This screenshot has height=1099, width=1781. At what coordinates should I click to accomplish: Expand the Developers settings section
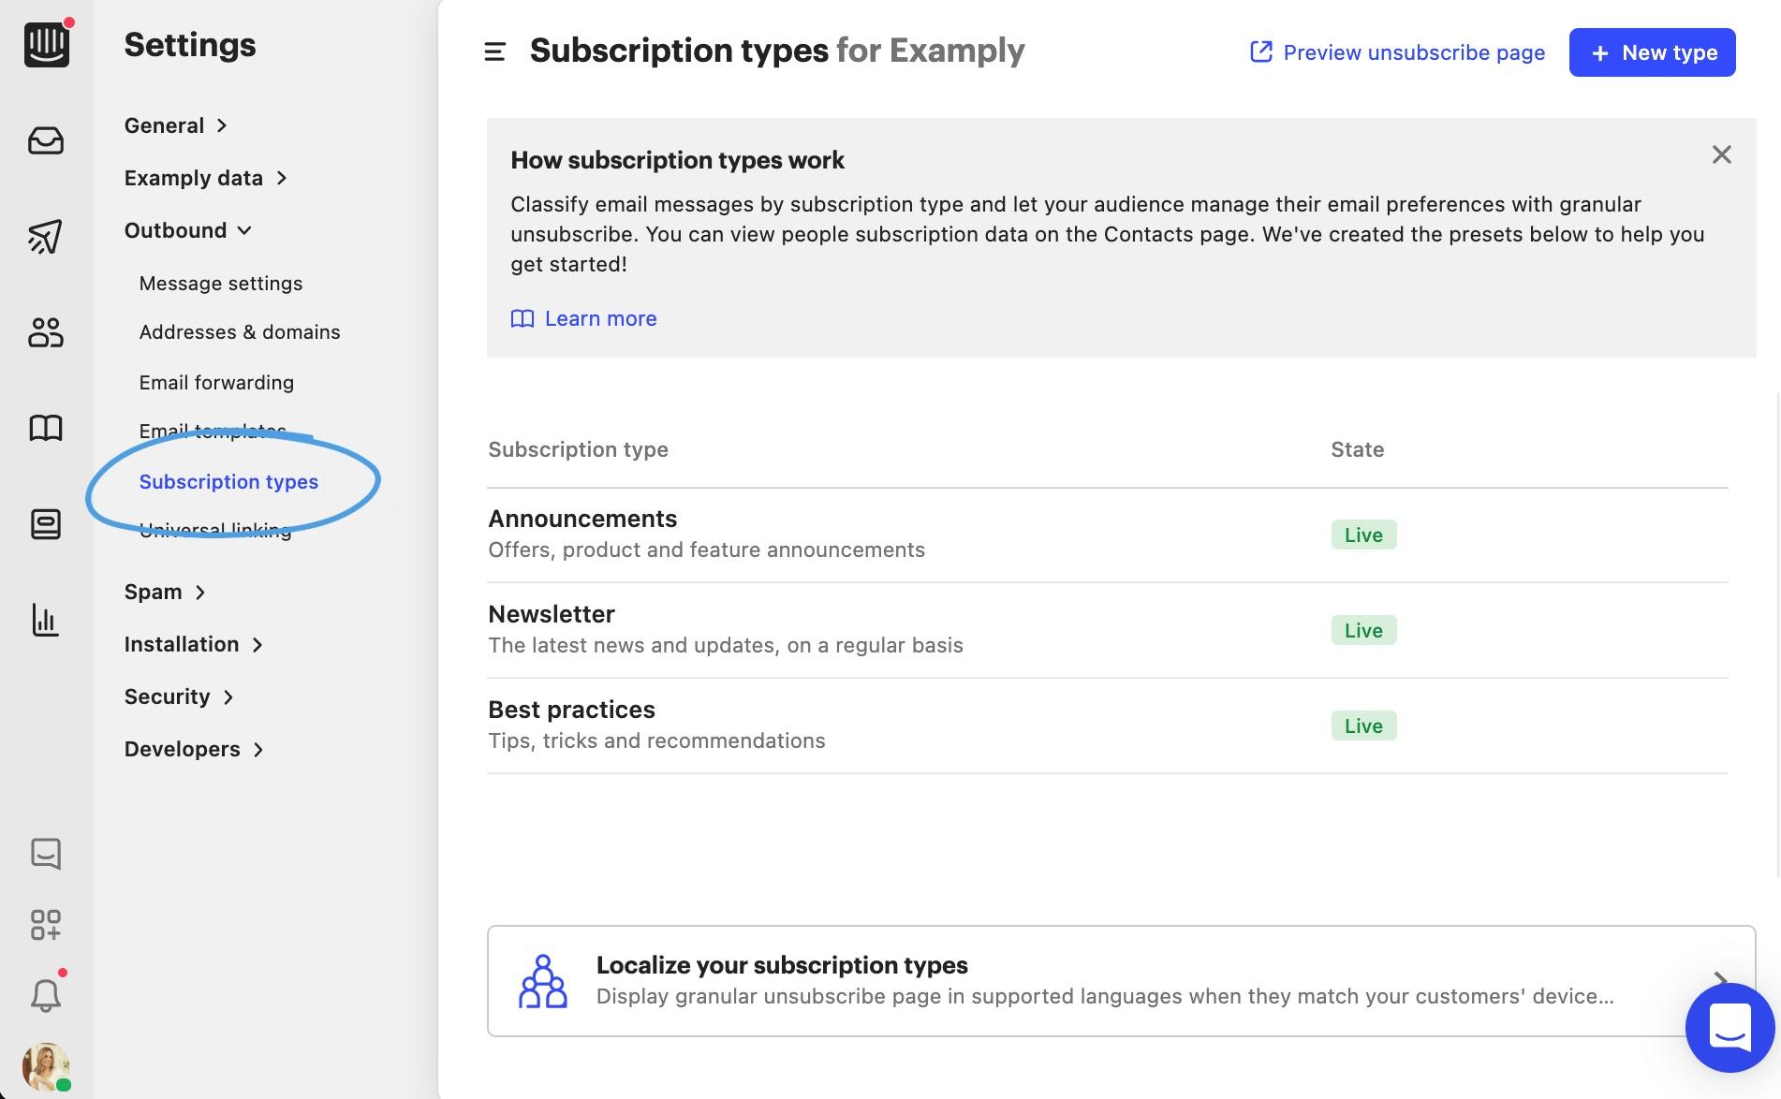pos(195,749)
